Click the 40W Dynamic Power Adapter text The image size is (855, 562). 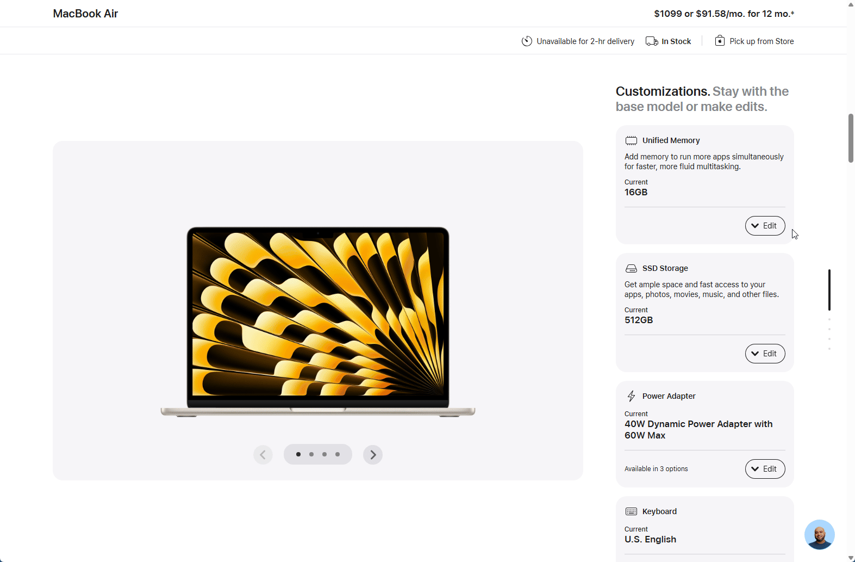[x=698, y=430]
